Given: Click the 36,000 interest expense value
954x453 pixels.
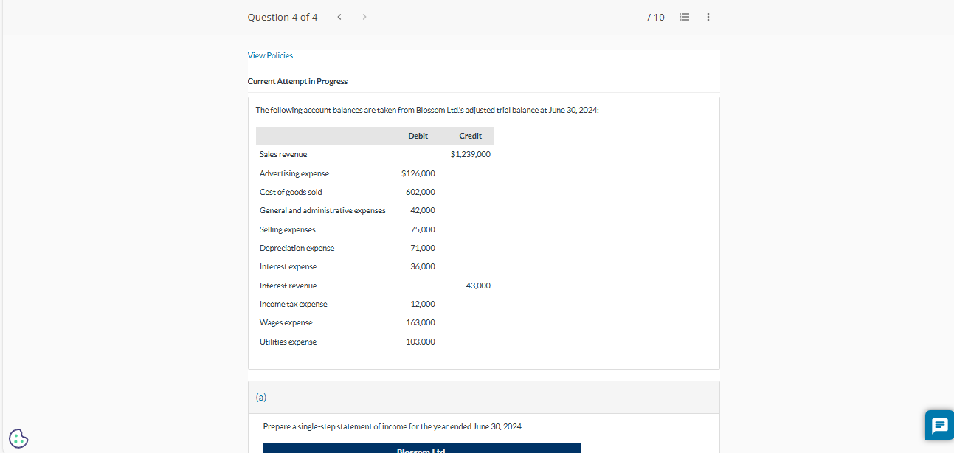Looking at the screenshot, I should 423,266.
